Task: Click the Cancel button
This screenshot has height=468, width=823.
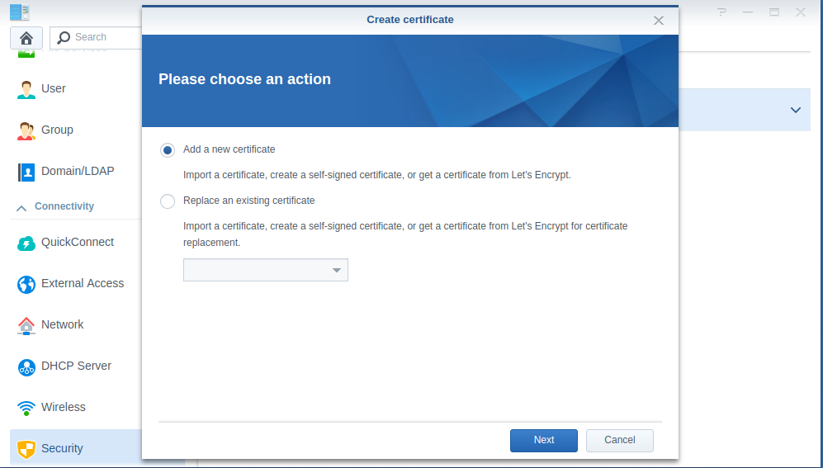Action: [620, 440]
